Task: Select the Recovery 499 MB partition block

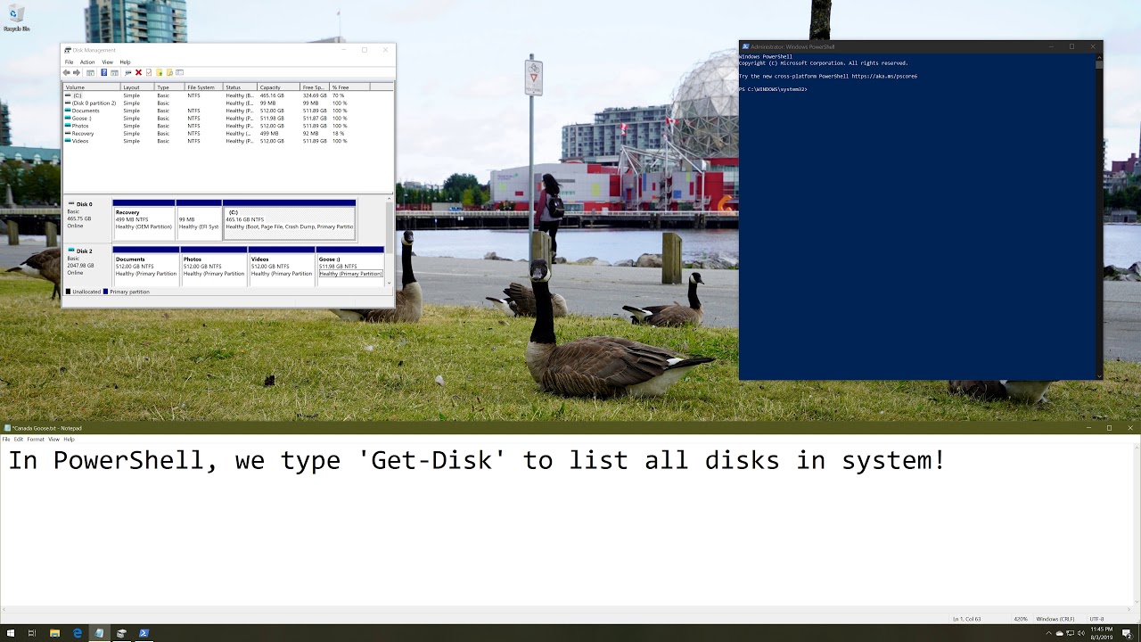Action: coord(144,220)
